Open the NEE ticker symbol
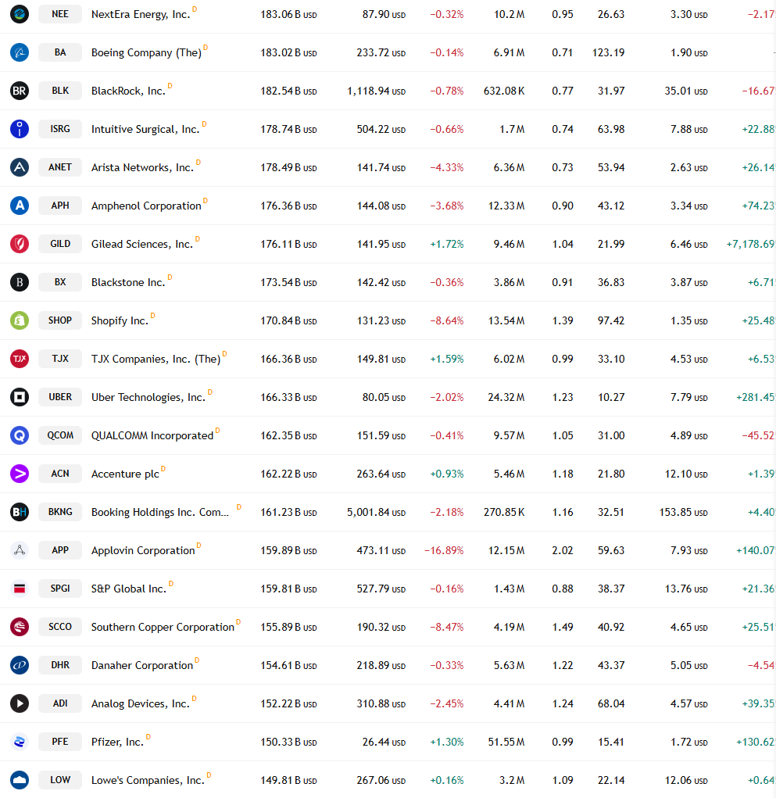This screenshot has height=798, width=776. pyautogui.click(x=60, y=14)
